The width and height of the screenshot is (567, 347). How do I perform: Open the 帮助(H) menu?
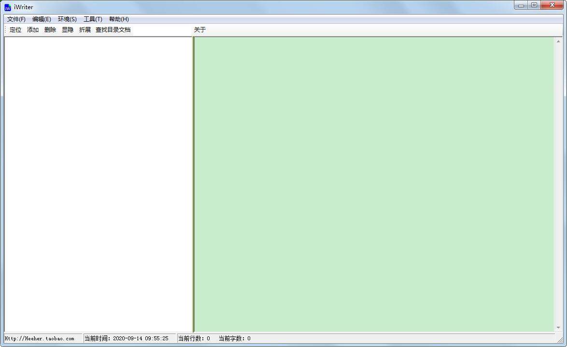118,19
